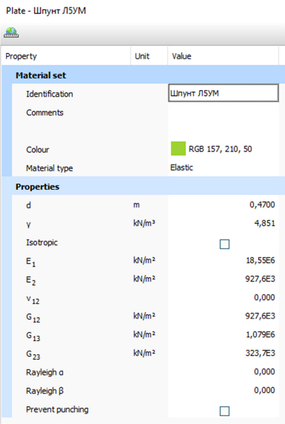Viewport: 285px width, 424px height.
Task: Select the Rayleigh α value field
Action: tap(224, 372)
